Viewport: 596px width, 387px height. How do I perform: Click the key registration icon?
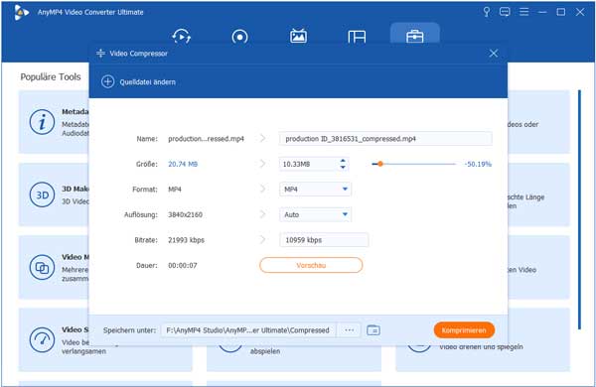tap(486, 12)
